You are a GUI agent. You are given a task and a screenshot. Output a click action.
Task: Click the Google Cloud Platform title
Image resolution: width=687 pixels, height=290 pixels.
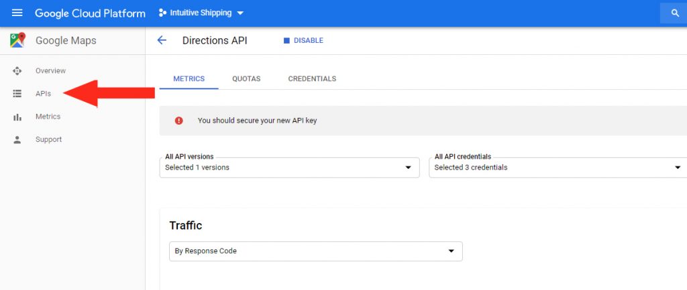[90, 13]
